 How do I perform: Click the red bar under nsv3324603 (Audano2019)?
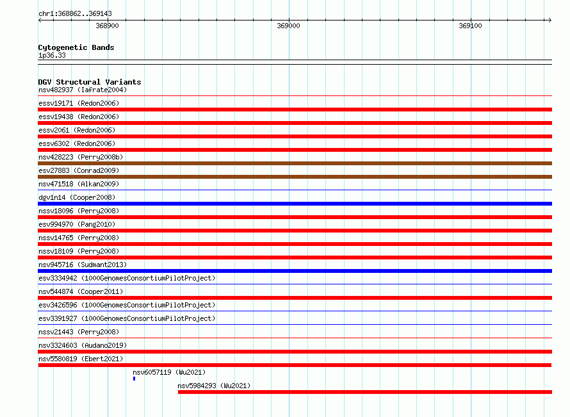click(x=295, y=352)
